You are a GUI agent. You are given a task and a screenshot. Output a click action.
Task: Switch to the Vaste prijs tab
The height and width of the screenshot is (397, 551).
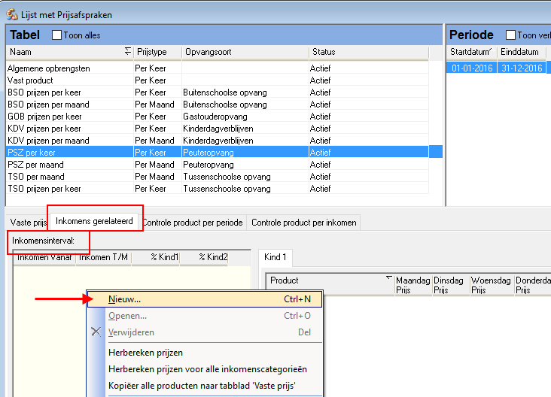tap(29, 223)
